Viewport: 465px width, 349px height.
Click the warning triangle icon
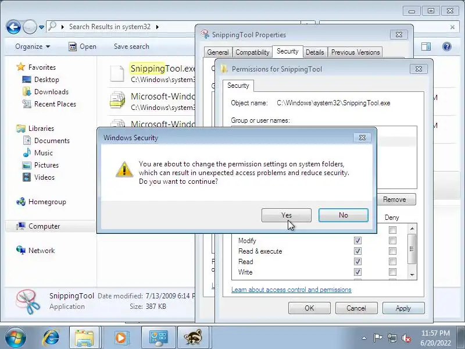click(124, 169)
